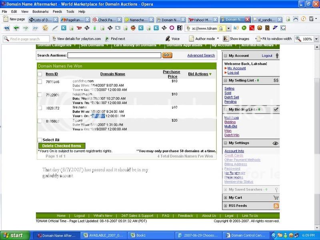Click the Find next button
This screenshot has width=320, height=240.
point(115,38)
